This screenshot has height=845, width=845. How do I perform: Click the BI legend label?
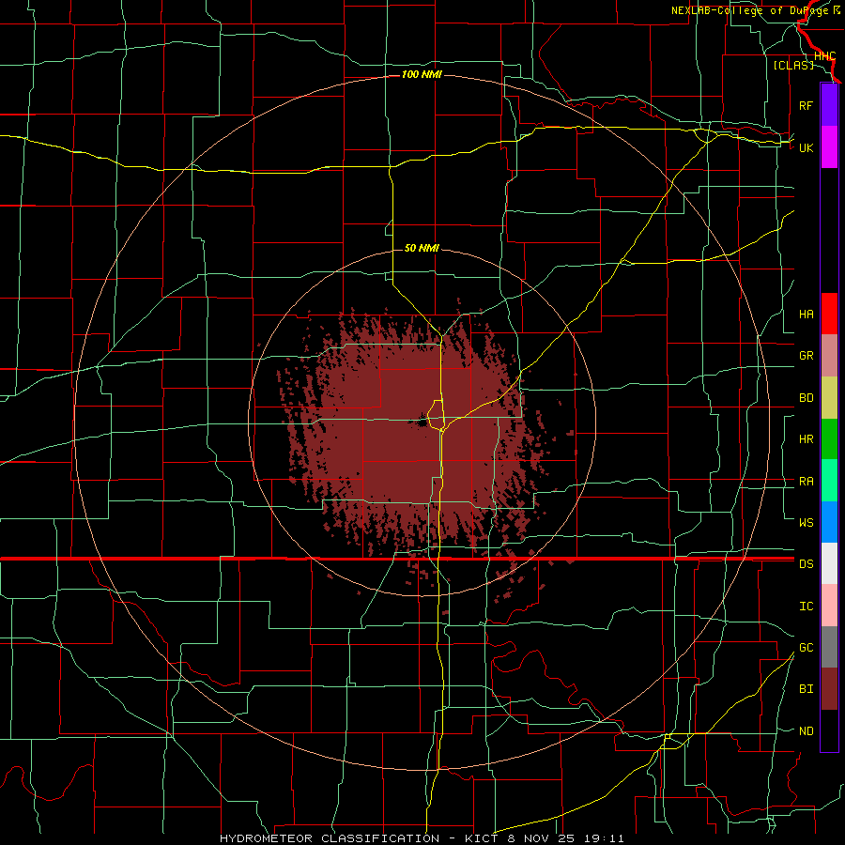(806, 689)
